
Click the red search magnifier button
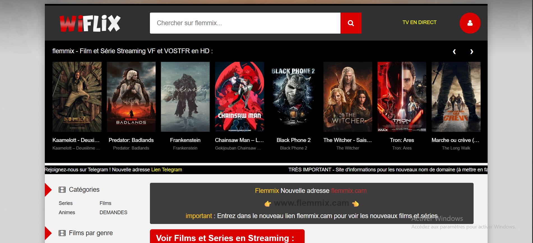(x=351, y=23)
